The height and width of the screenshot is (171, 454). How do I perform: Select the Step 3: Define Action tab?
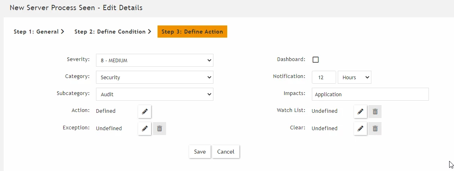coord(192,32)
